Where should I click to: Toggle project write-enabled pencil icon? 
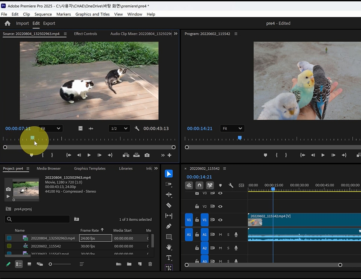click(8, 264)
